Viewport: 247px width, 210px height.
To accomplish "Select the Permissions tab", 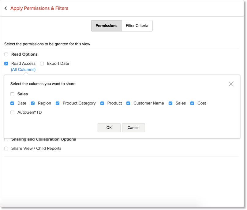I will click(x=106, y=26).
